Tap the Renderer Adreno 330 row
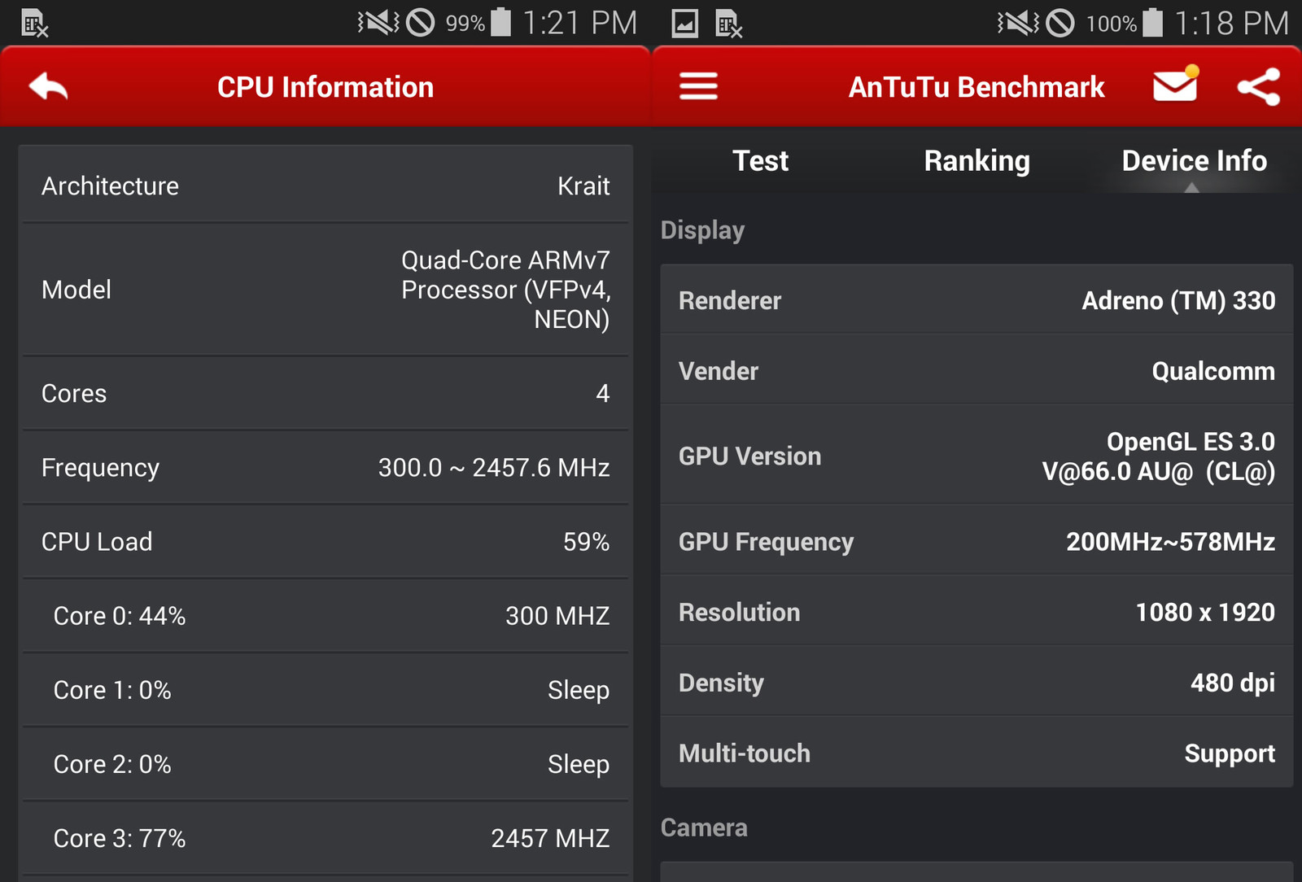 tap(976, 300)
